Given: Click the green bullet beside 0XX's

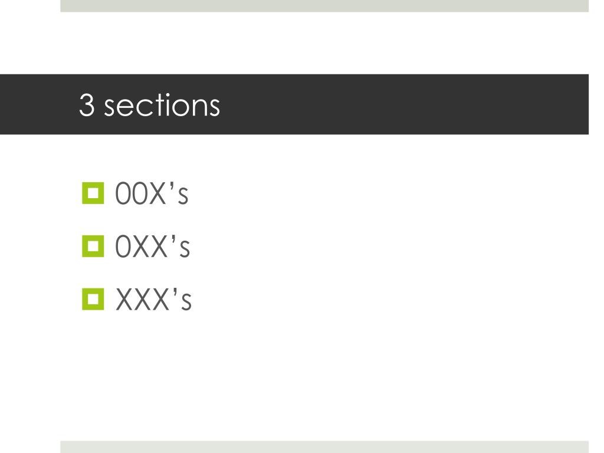Looking at the screenshot, I should point(93,246).
